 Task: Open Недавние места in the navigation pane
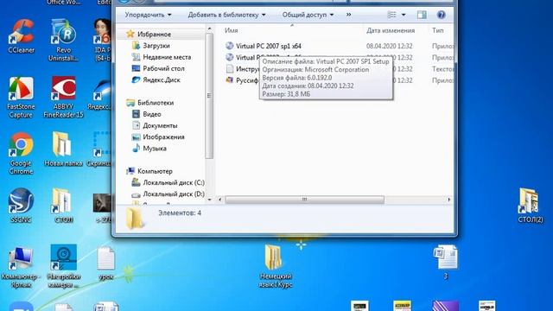pos(167,57)
